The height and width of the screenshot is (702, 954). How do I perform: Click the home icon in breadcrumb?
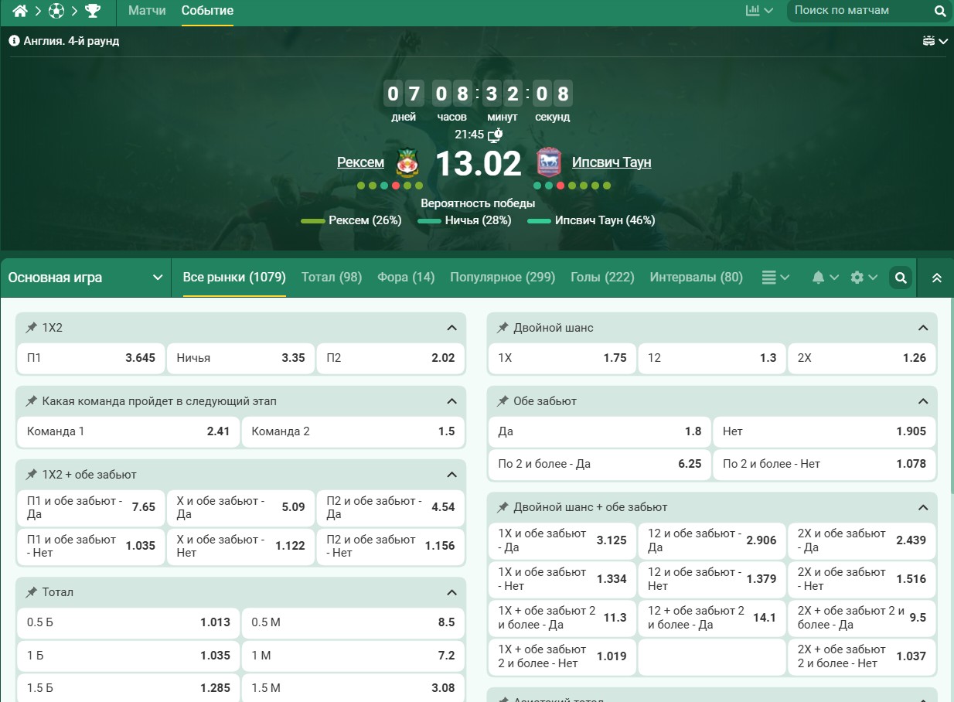[x=20, y=11]
